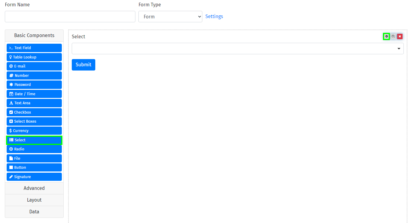Expand the Data components section
Image resolution: width=411 pixels, height=223 pixels.
pos(34,212)
